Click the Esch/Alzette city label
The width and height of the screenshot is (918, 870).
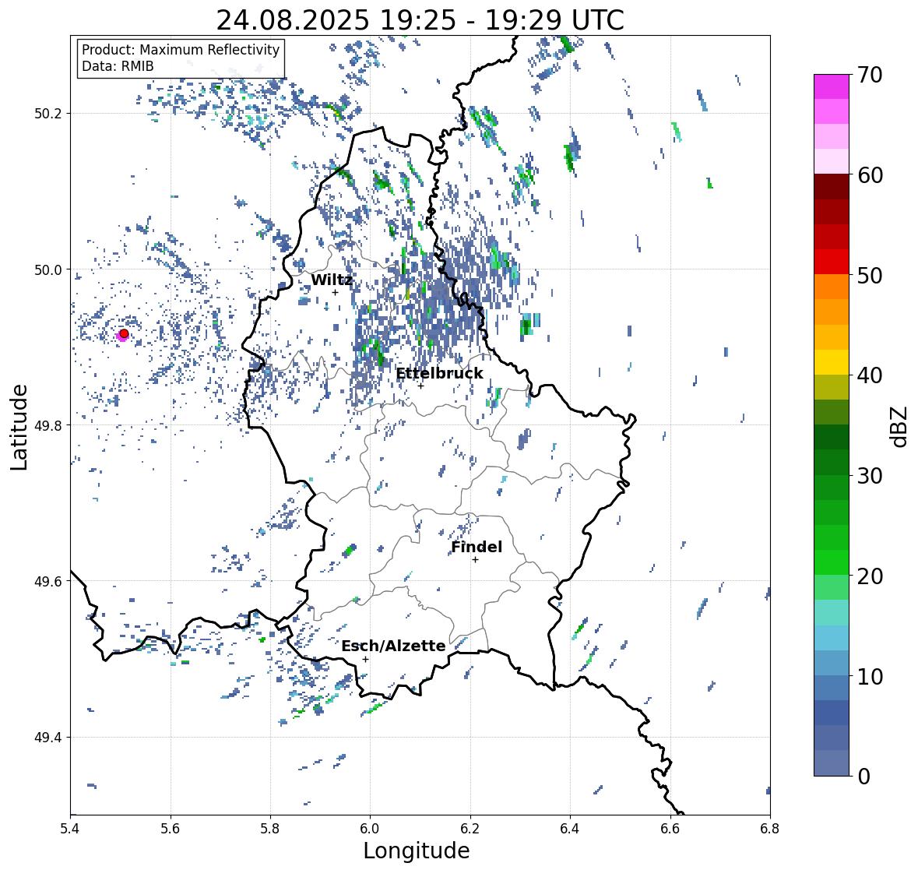393,646
